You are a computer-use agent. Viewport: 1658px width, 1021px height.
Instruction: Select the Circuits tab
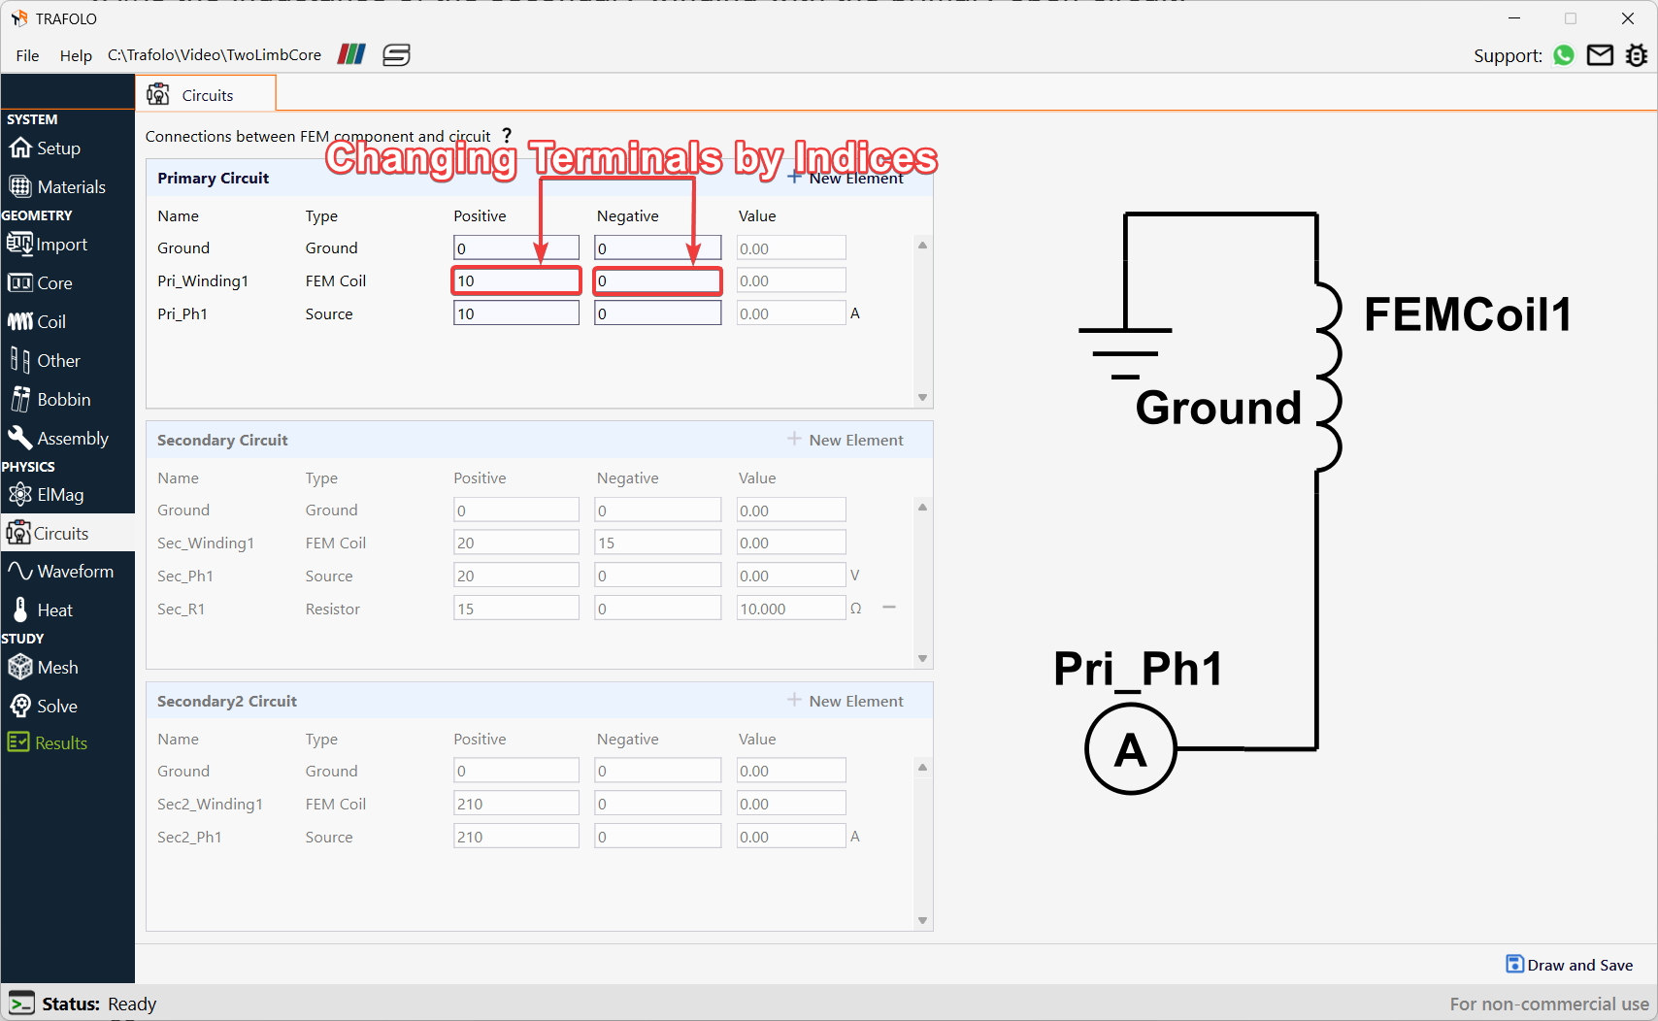click(206, 94)
